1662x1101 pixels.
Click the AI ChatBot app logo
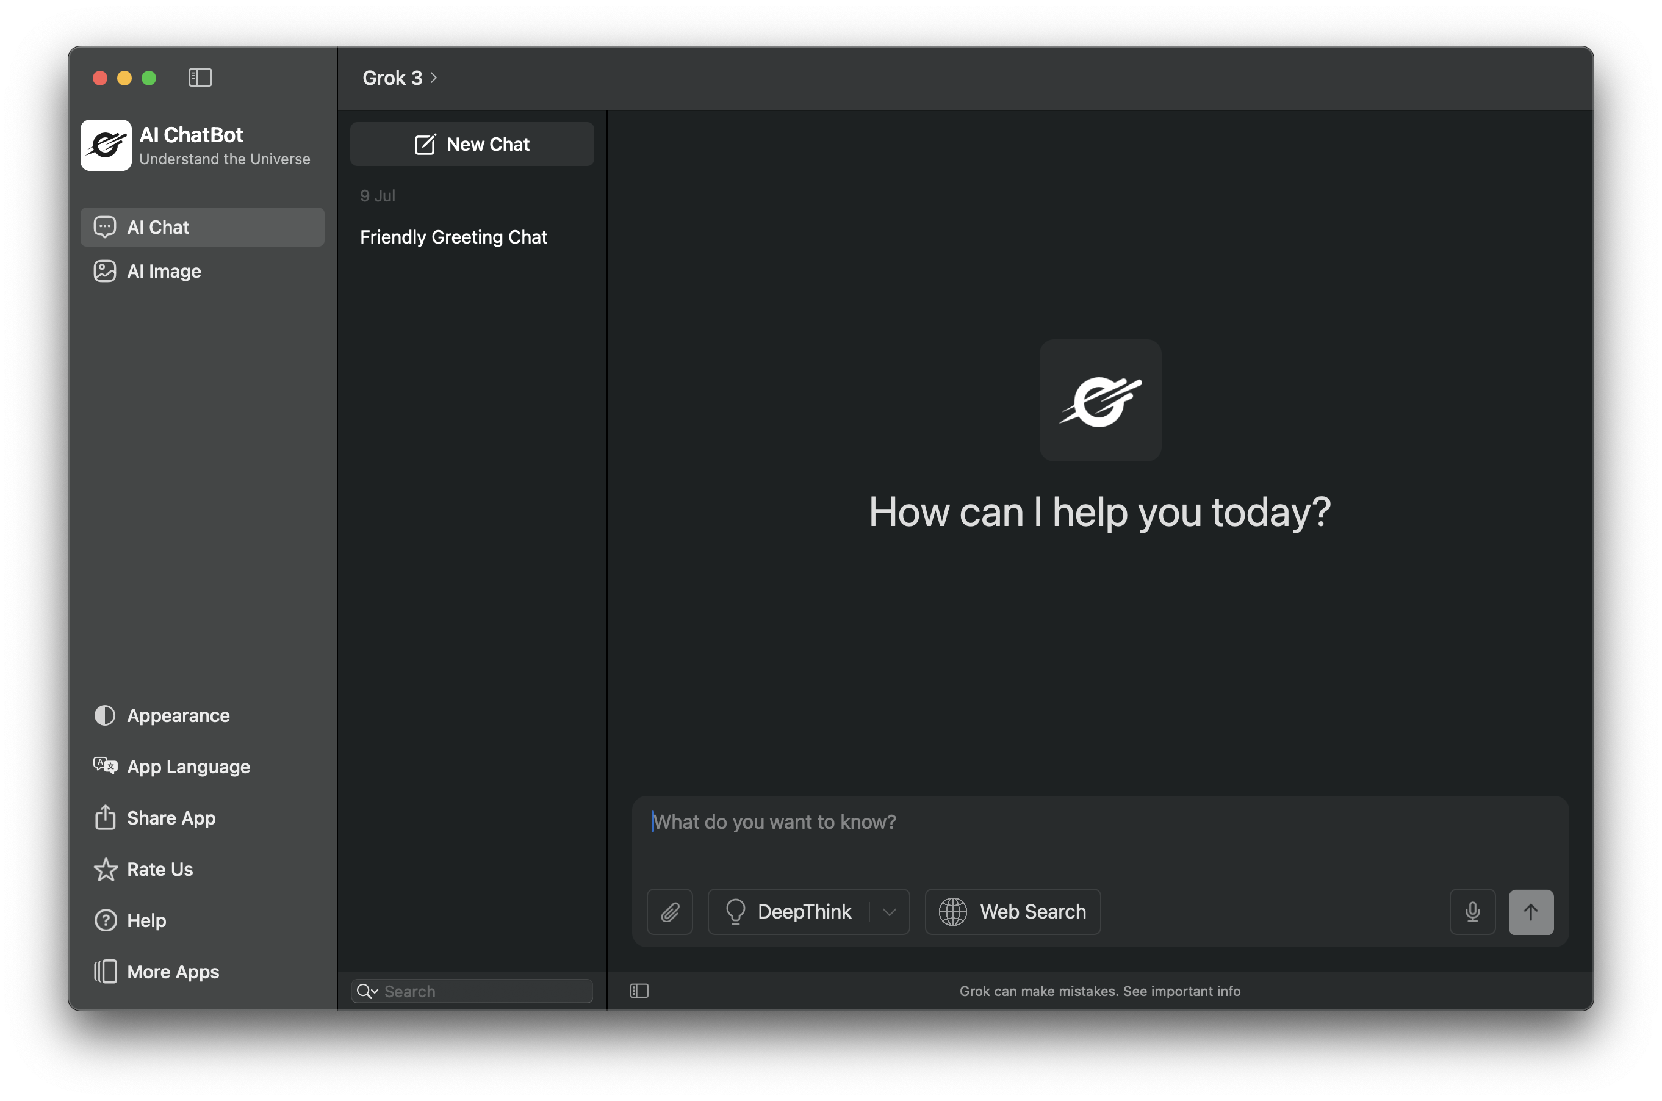click(106, 145)
